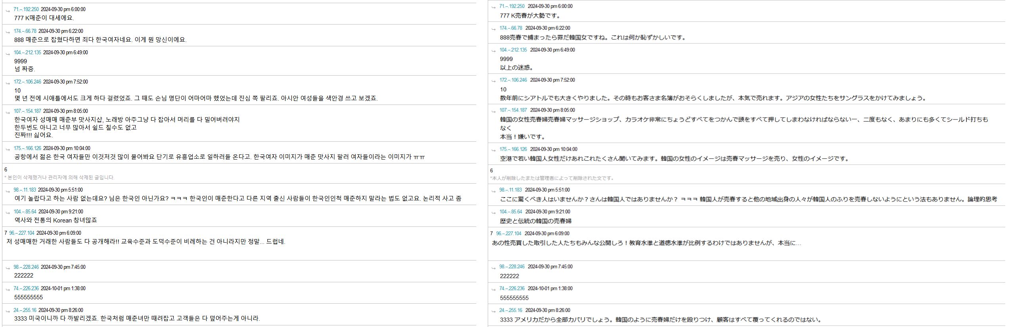
Task: Click the Korean deleted-comment notice under number 6
Action: click(x=59, y=177)
